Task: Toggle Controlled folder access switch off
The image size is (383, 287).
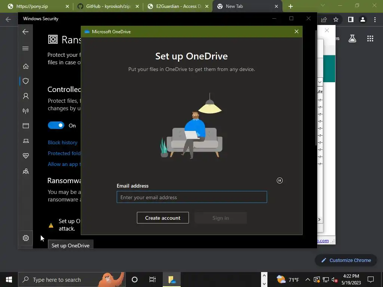Action: pos(56,126)
